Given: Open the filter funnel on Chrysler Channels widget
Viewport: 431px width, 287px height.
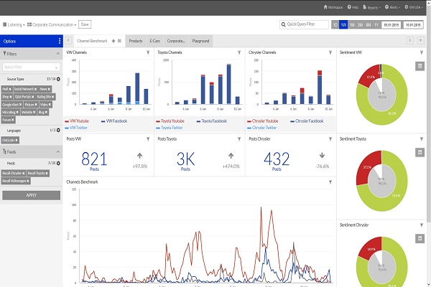Looking at the screenshot, I should 330,52.
